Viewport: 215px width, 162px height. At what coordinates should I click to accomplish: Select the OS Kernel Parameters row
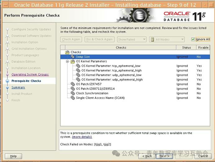coord(135,61)
